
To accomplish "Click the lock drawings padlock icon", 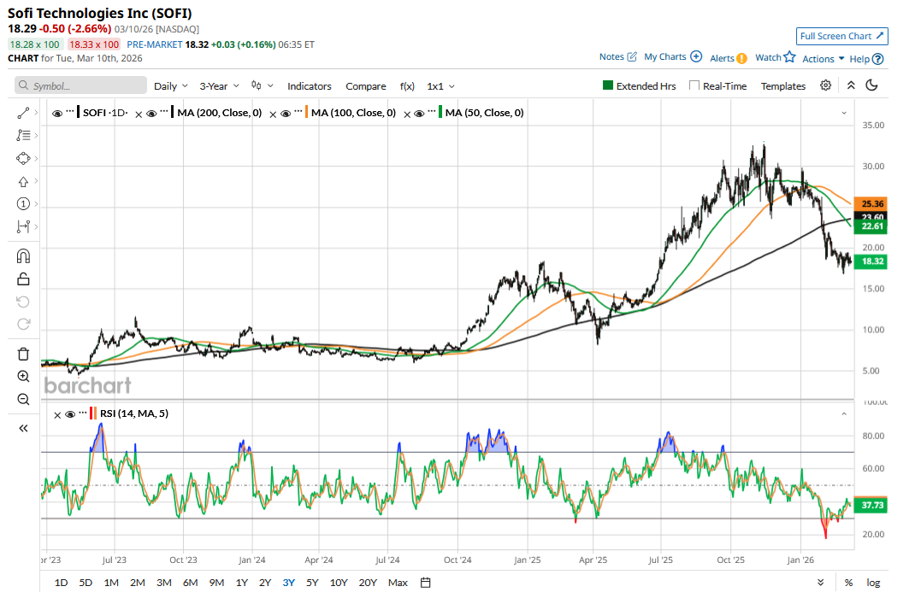I will 23,279.
